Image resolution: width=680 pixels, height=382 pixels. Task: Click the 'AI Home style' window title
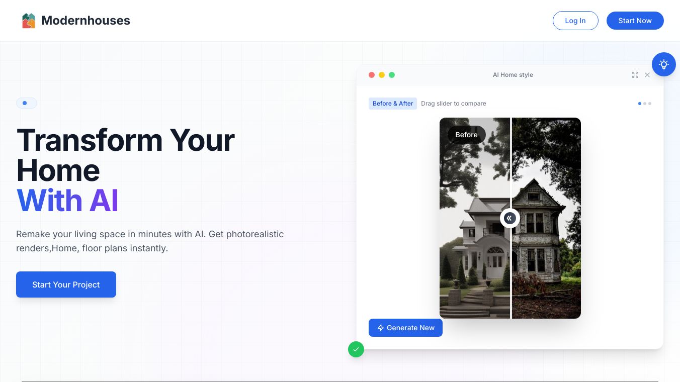click(x=513, y=75)
